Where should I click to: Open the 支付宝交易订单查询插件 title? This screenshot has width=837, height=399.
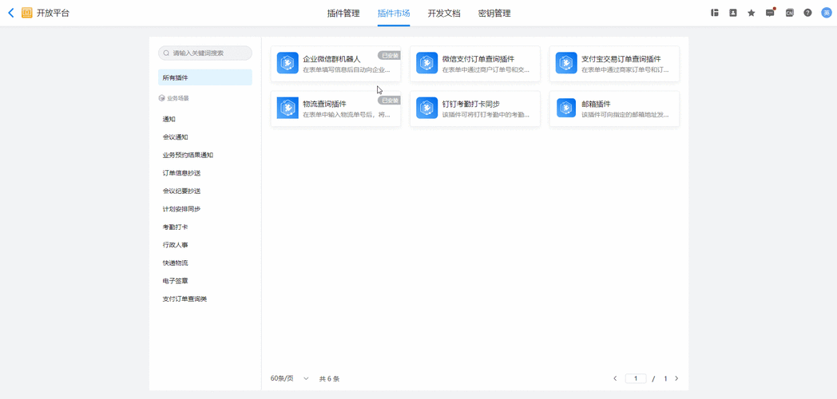[621, 59]
